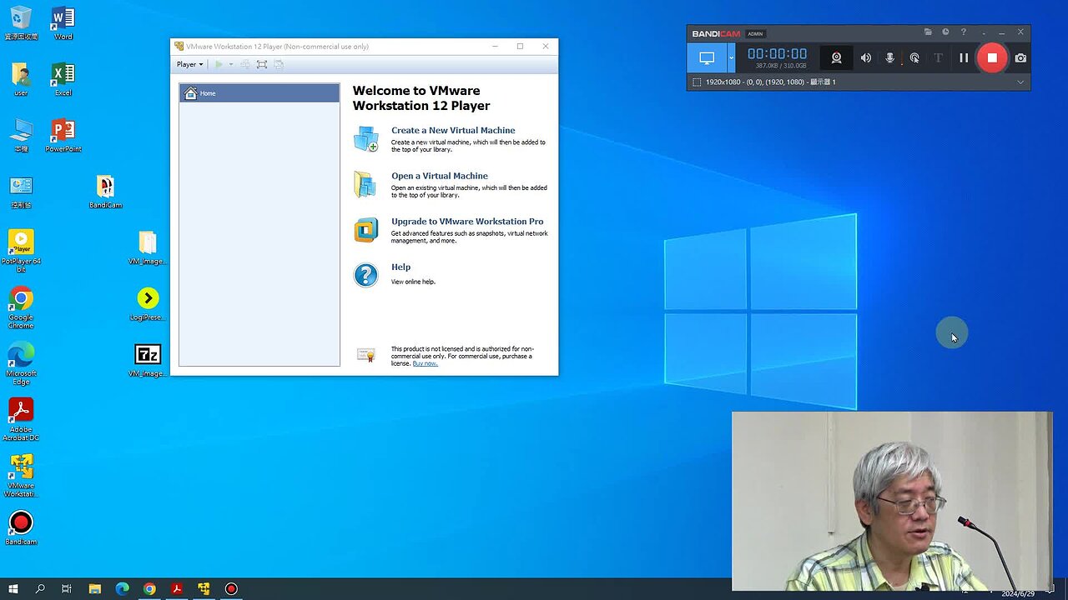
Task: Click Create a New Virtual Machine icon
Action: (x=366, y=138)
